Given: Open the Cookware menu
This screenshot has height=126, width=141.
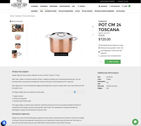Looking at the screenshot, I should (44, 6).
